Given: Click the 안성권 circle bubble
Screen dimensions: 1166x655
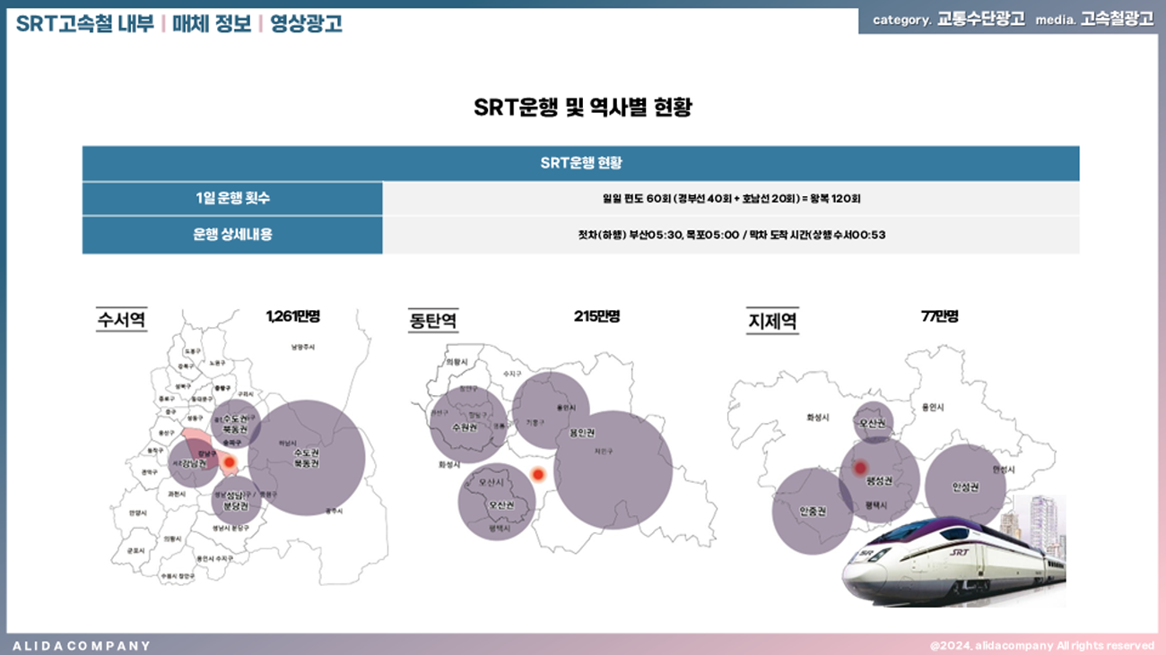Looking at the screenshot, I should pyautogui.click(x=965, y=486).
